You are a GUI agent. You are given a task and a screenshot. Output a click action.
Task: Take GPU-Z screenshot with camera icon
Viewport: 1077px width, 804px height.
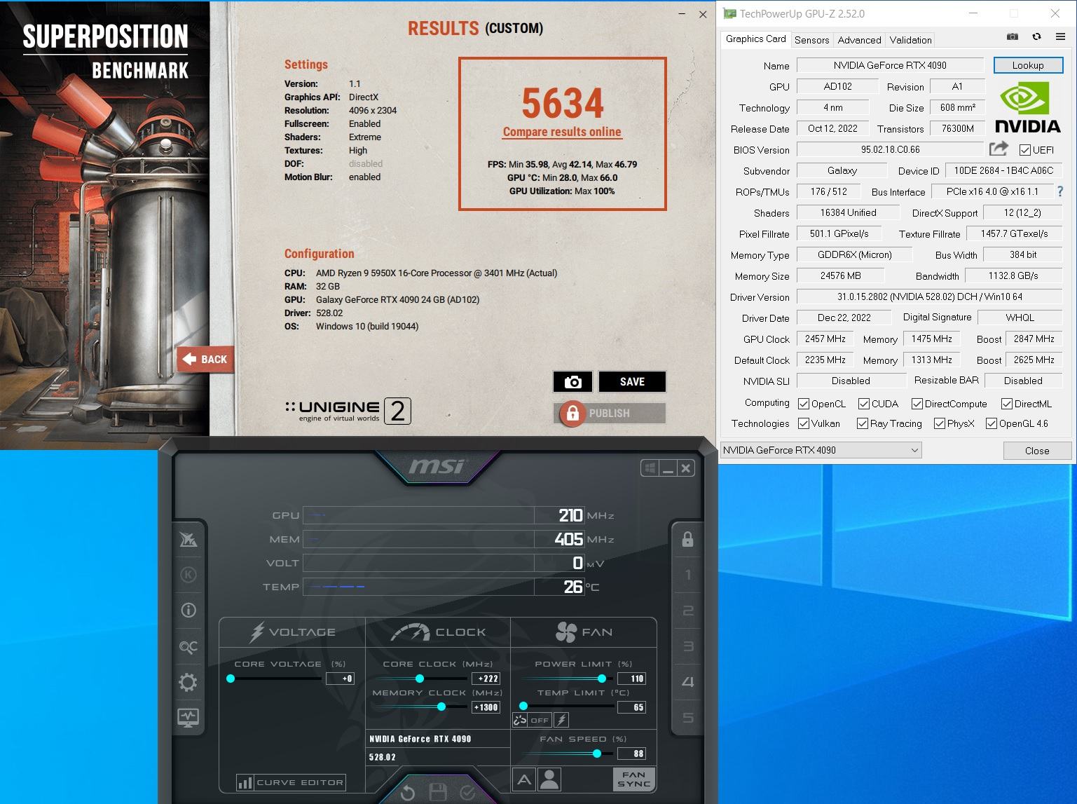(1013, 36)
